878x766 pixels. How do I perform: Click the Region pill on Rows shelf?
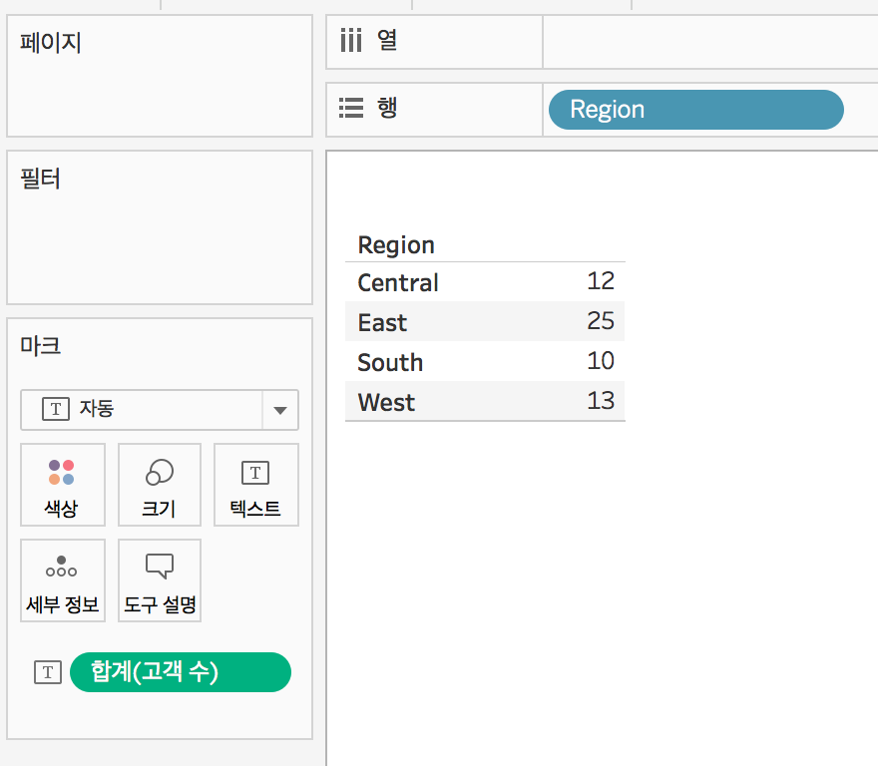[695, 110]
